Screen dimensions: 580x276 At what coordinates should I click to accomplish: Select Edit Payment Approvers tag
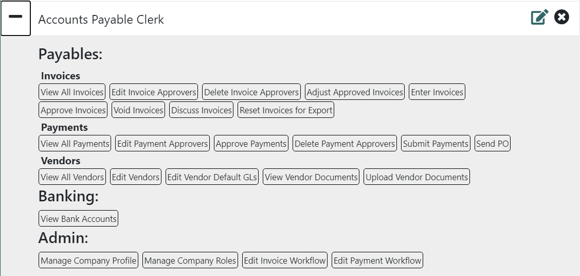[163, 143]
